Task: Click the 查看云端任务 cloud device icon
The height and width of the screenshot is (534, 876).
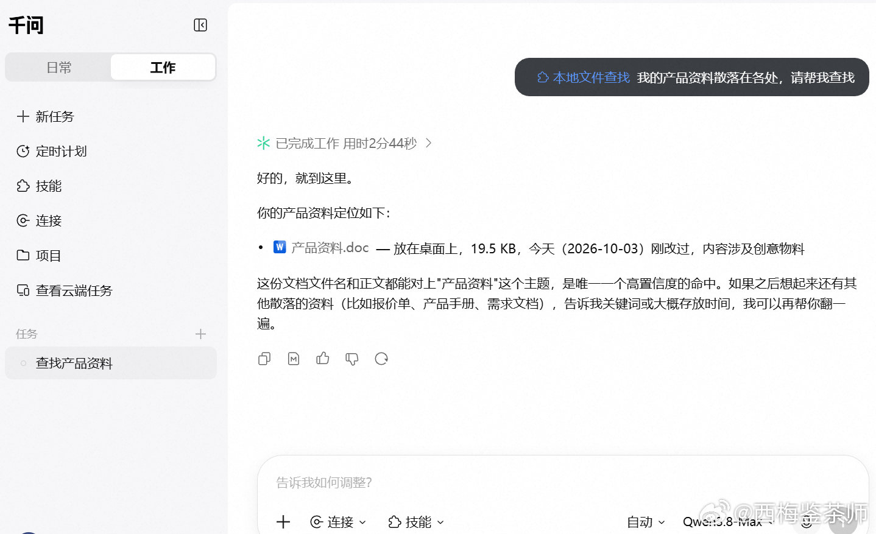Action: (23, 290)
